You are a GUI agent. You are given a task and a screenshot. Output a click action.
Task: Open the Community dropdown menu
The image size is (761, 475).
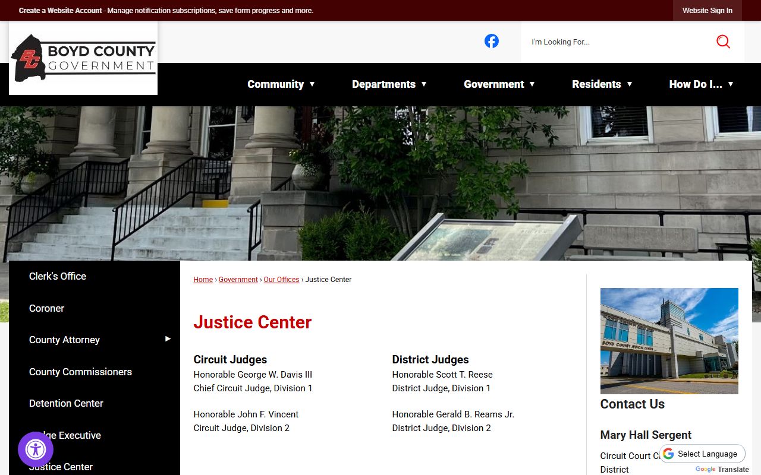click(281, 84)
